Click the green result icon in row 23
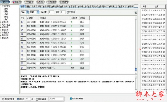Screen dimensions: 167x102 (x=72, y=64)
